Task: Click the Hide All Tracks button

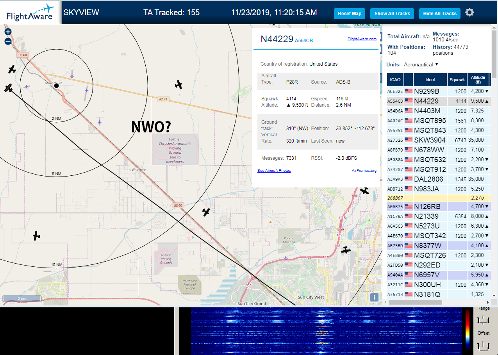Action: click(x=440, y=13)
